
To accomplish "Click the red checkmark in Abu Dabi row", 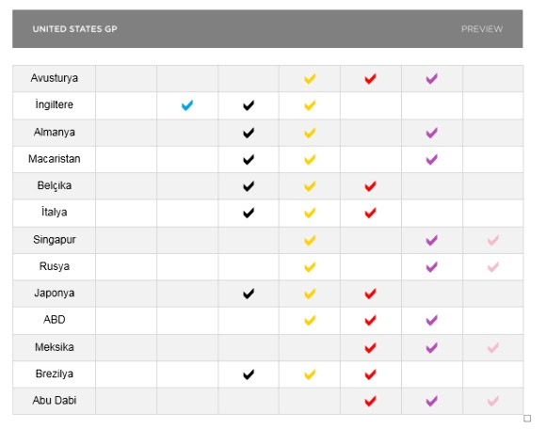I will (x=371, y=401).
